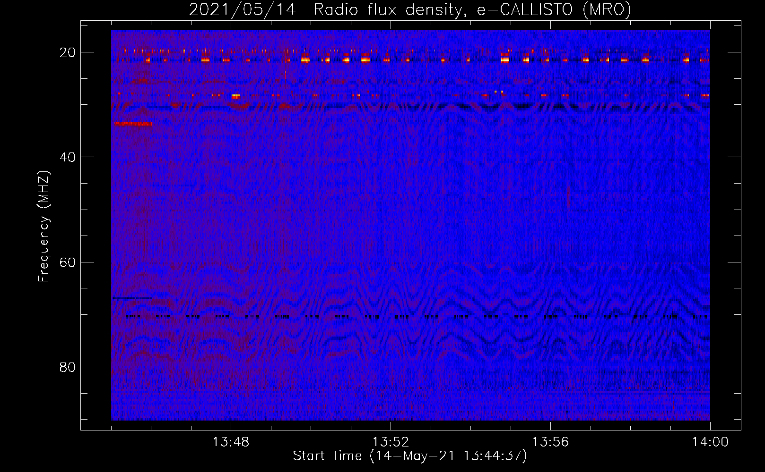Click the 80 MHz frequency tick label
The image size is (765, 472).
click(68, 367)
